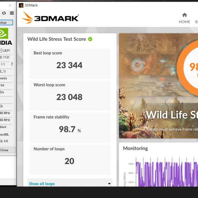The width and height of the screenshot is (198, 198).
Task: Click the upper 66 MHz clock field in GPU-Z
Action: click(6, 113)
